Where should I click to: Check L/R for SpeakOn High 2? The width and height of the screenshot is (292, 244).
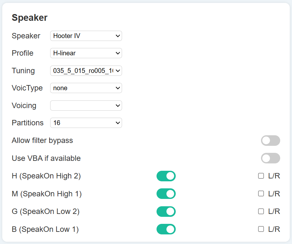tap(261, 176)
